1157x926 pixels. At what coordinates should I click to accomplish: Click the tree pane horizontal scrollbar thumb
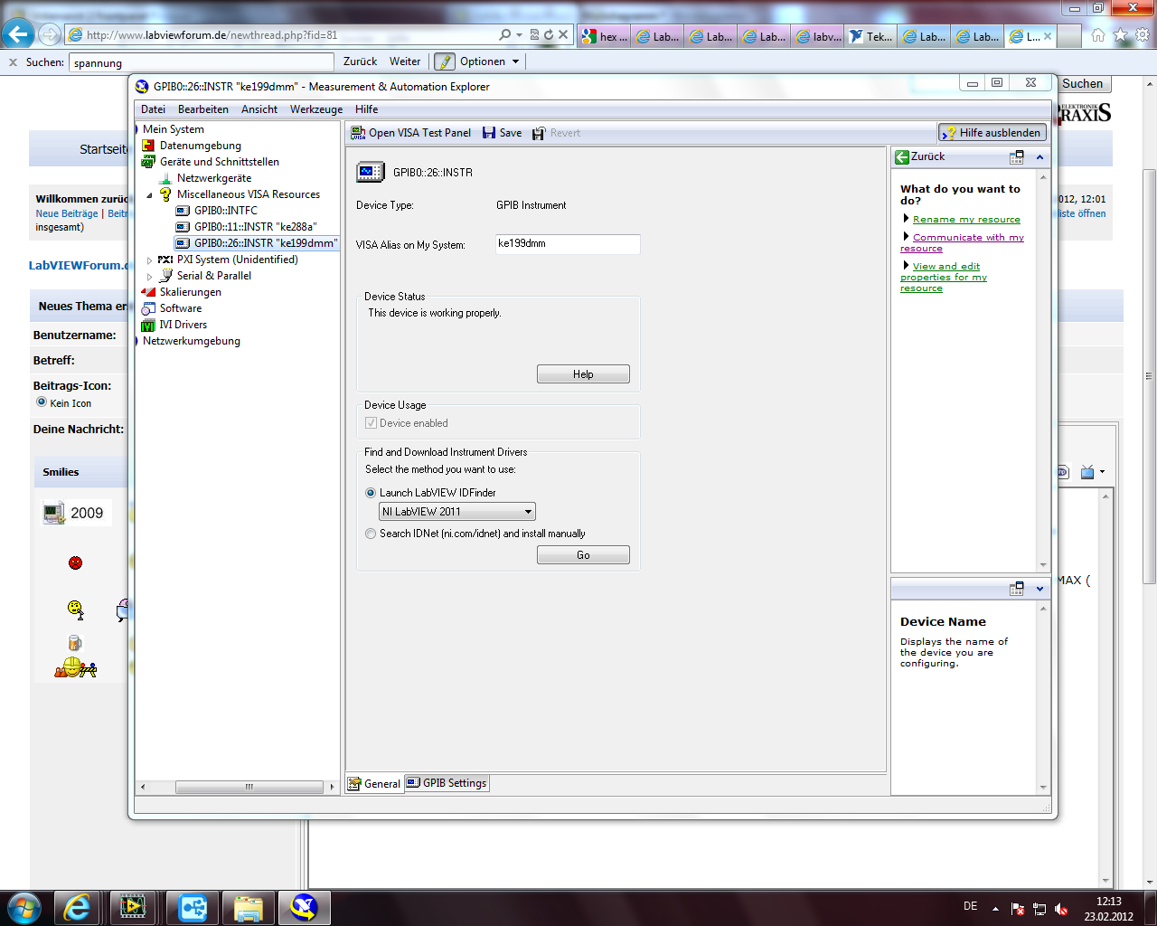(x=249, y=788)
